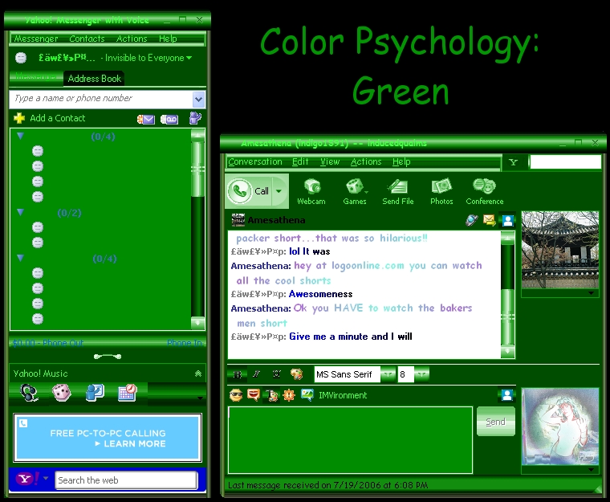Open the headphones music plugin icon
610x502 pixels.
point(29,393)
